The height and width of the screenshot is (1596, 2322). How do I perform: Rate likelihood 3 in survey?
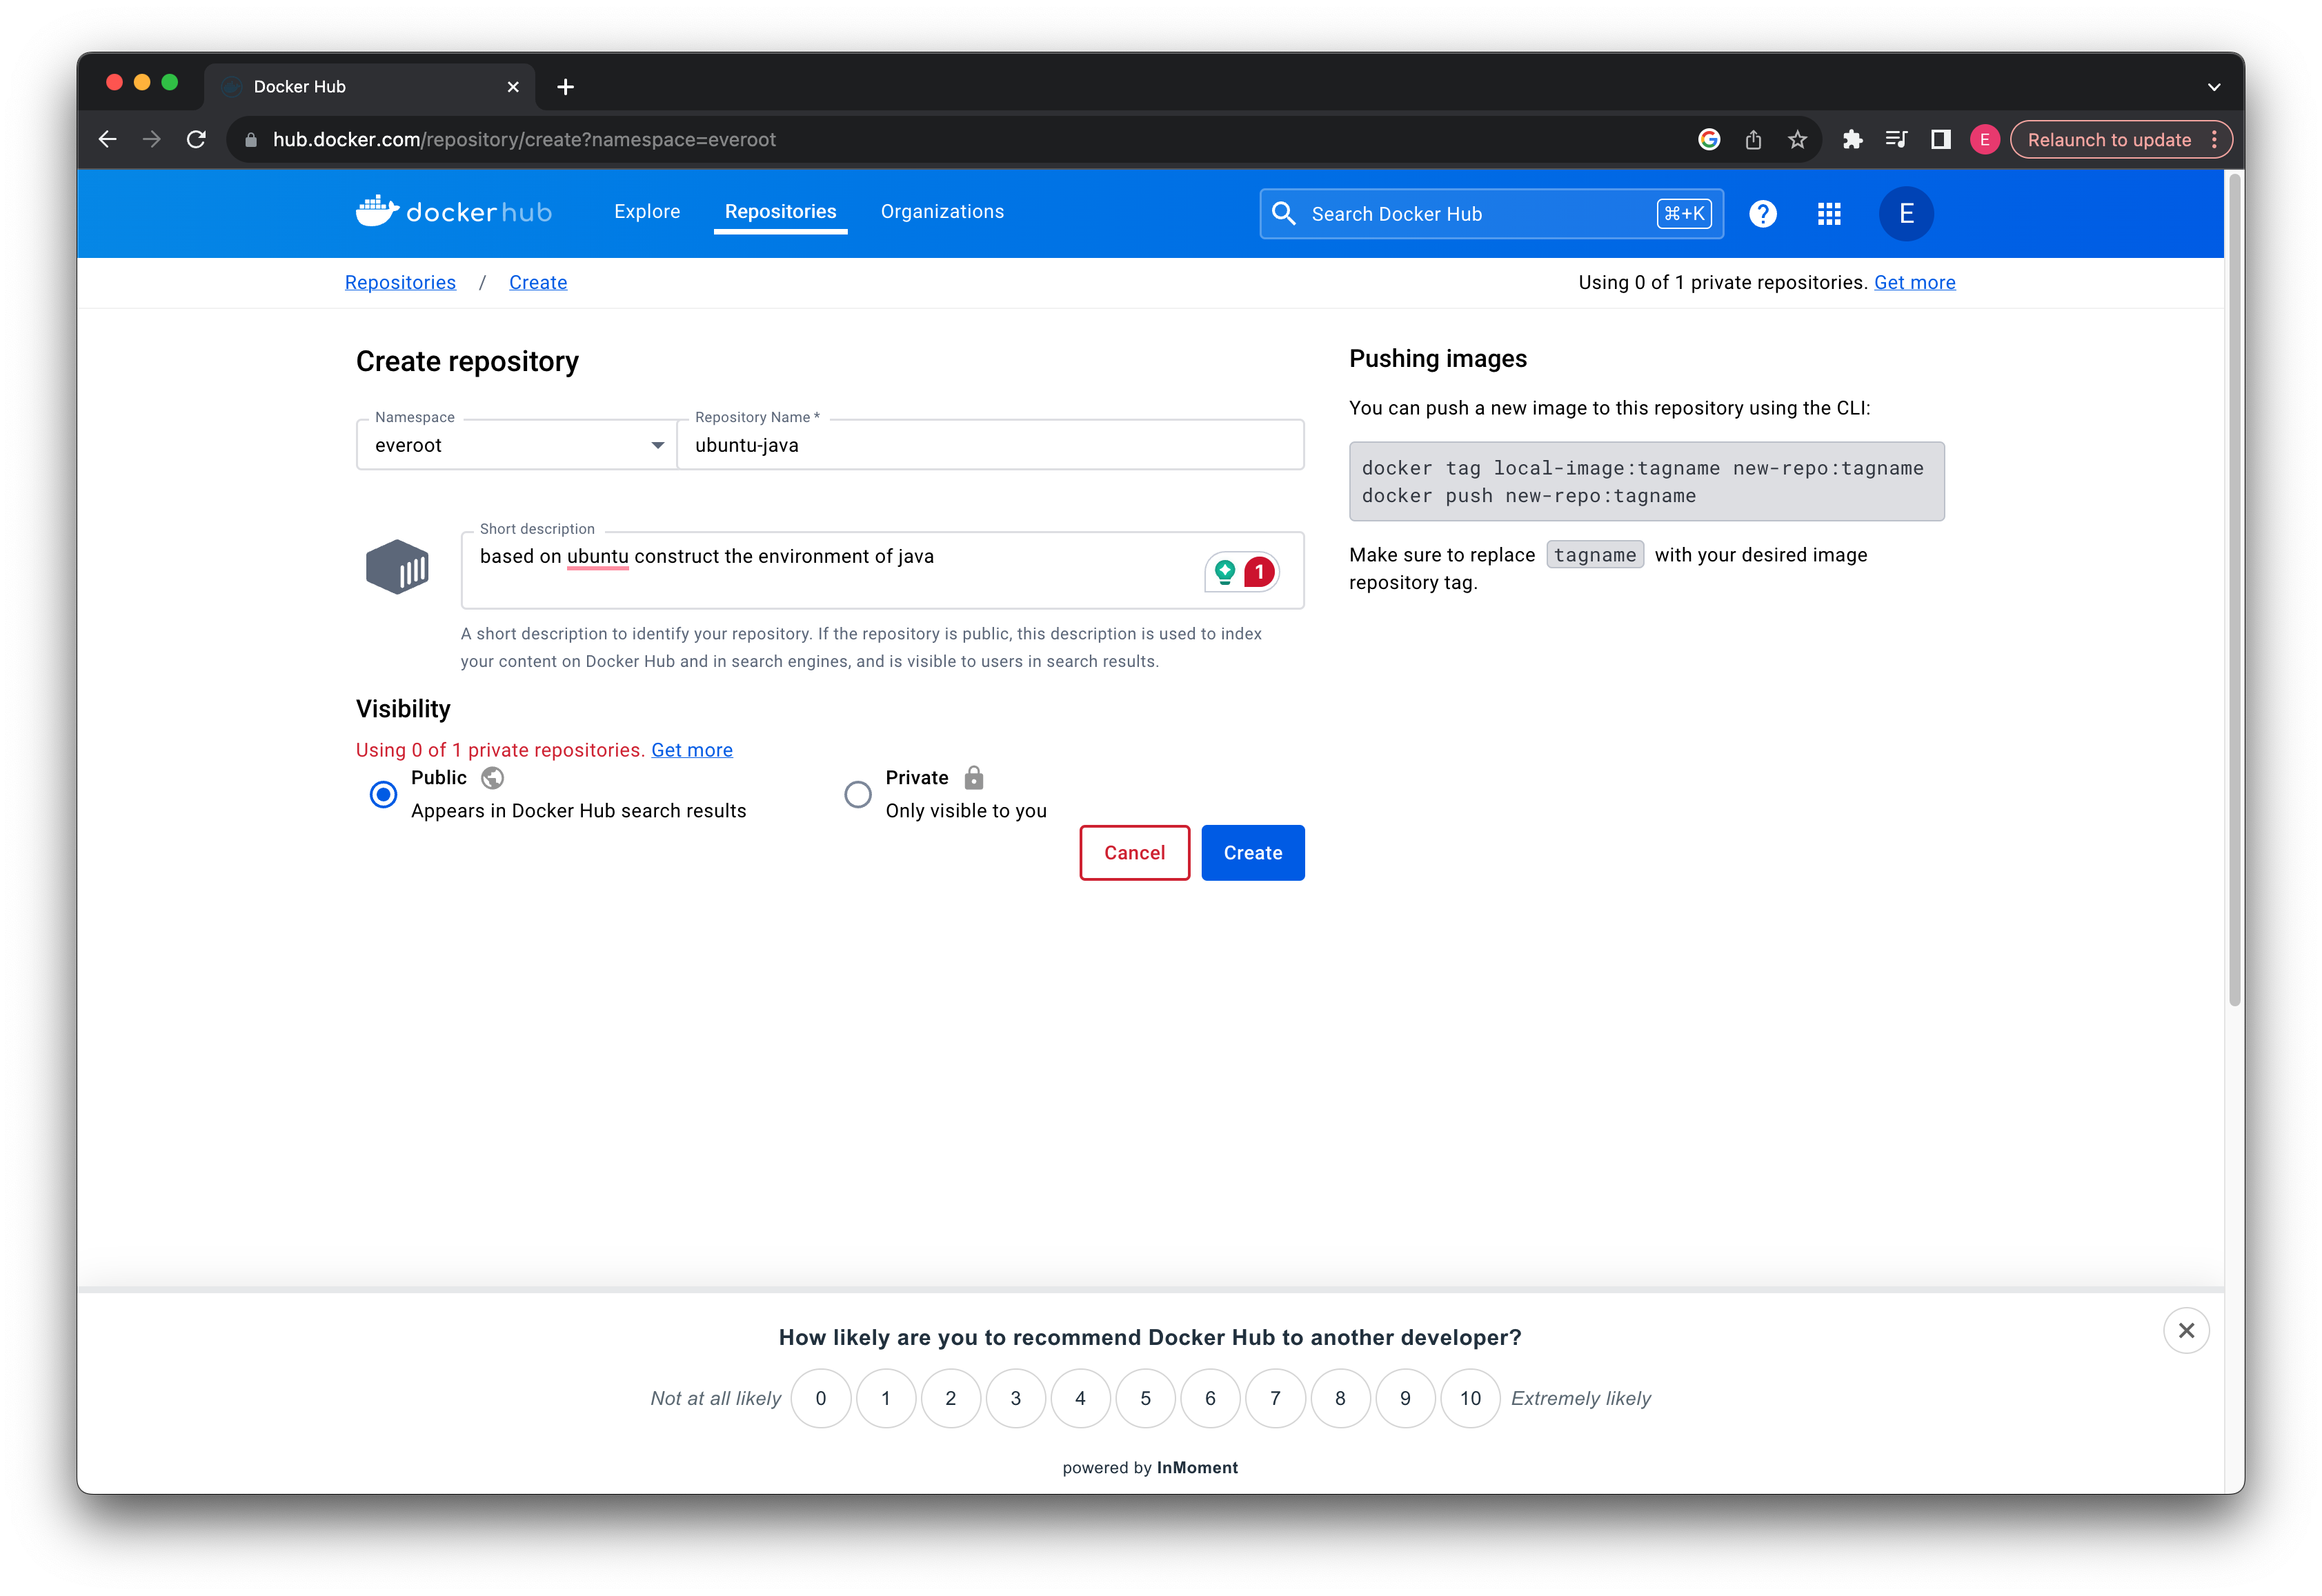tap(1015, 1397)
